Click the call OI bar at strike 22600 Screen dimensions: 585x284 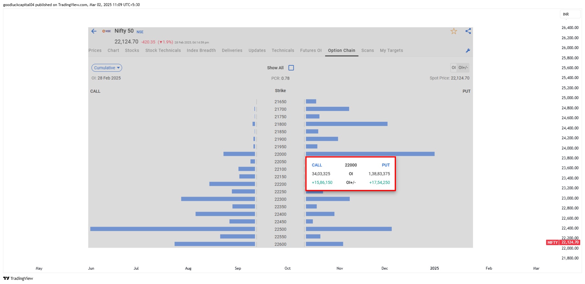point(215,244)
